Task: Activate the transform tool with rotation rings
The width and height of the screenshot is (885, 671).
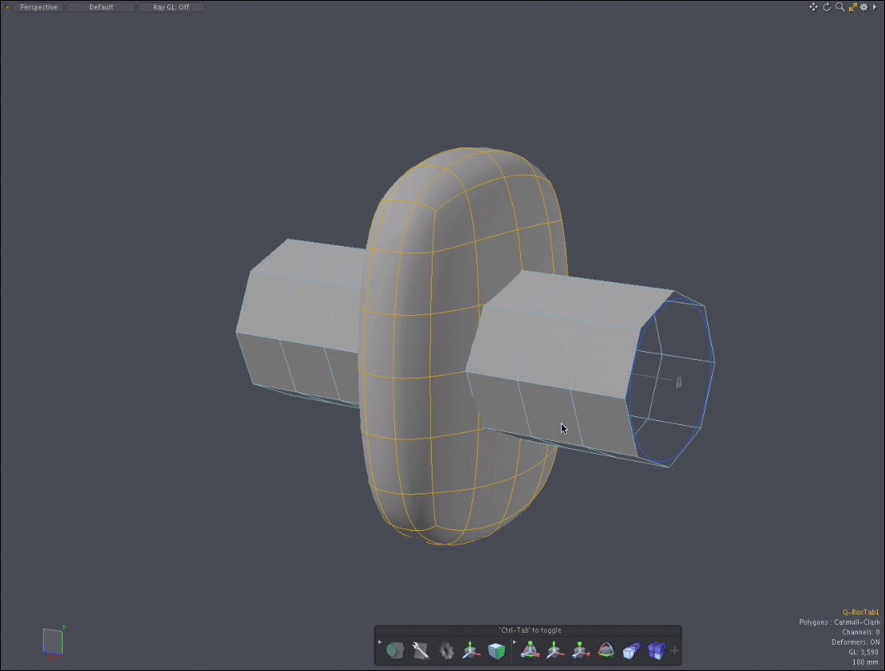Action: coord(528,651)
